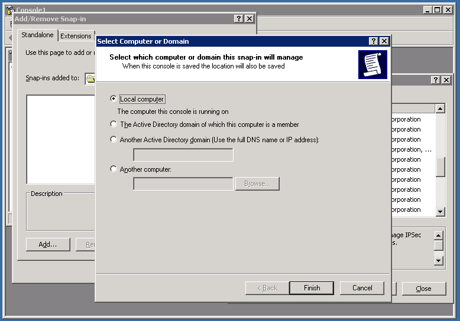Select Another Active Directory domain radio button
Screen dimensions: 460x321
coord(114,140)
